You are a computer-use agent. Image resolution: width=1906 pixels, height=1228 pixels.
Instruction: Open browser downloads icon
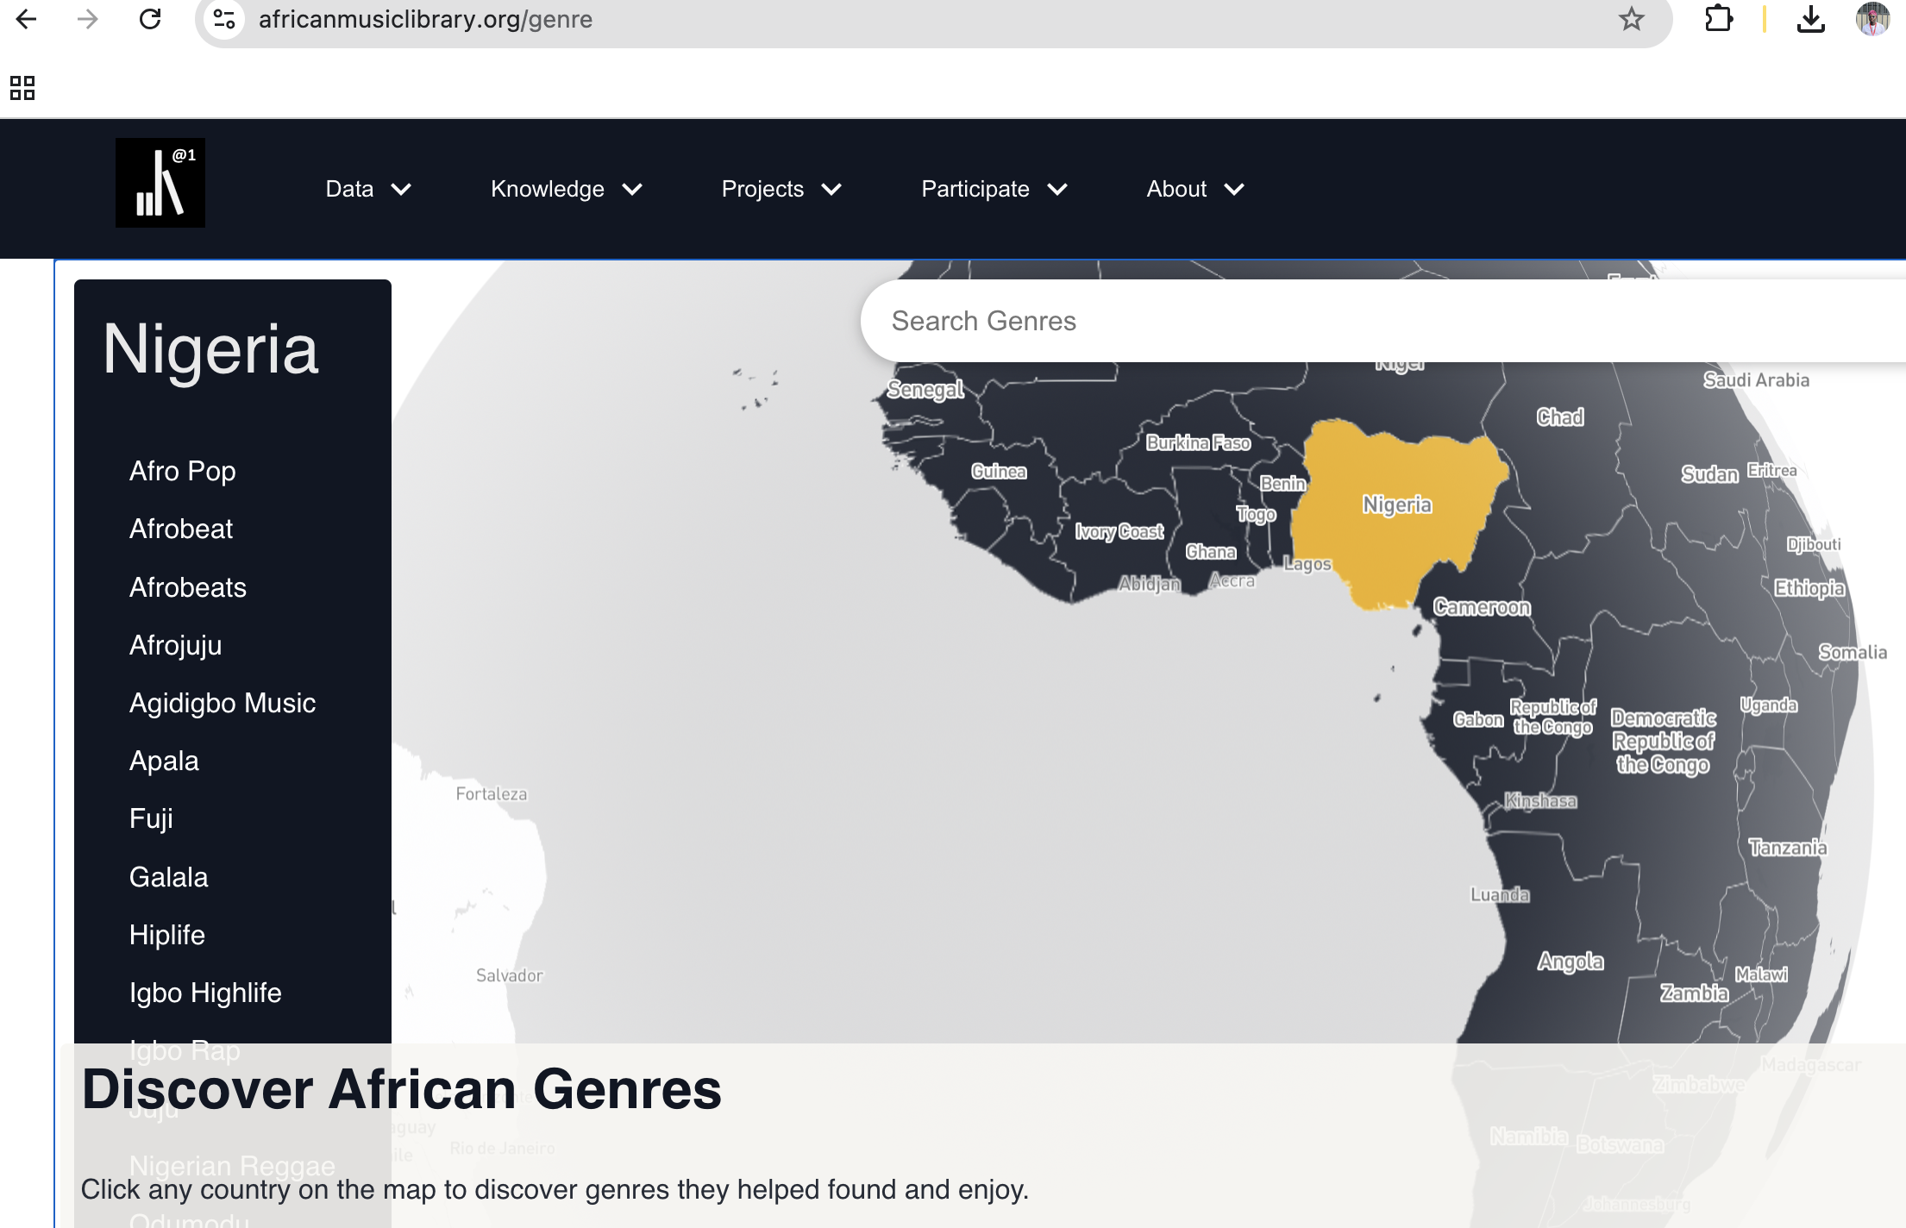point(1810,19)
